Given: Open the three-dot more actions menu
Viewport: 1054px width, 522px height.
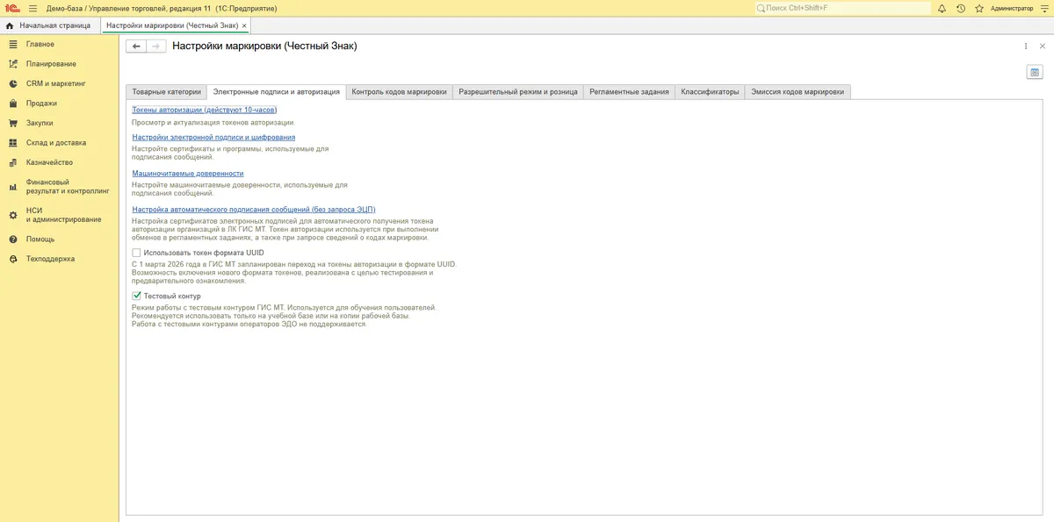Looking at the screenshot, I should pyautogui.click(x=1025, y=46).
